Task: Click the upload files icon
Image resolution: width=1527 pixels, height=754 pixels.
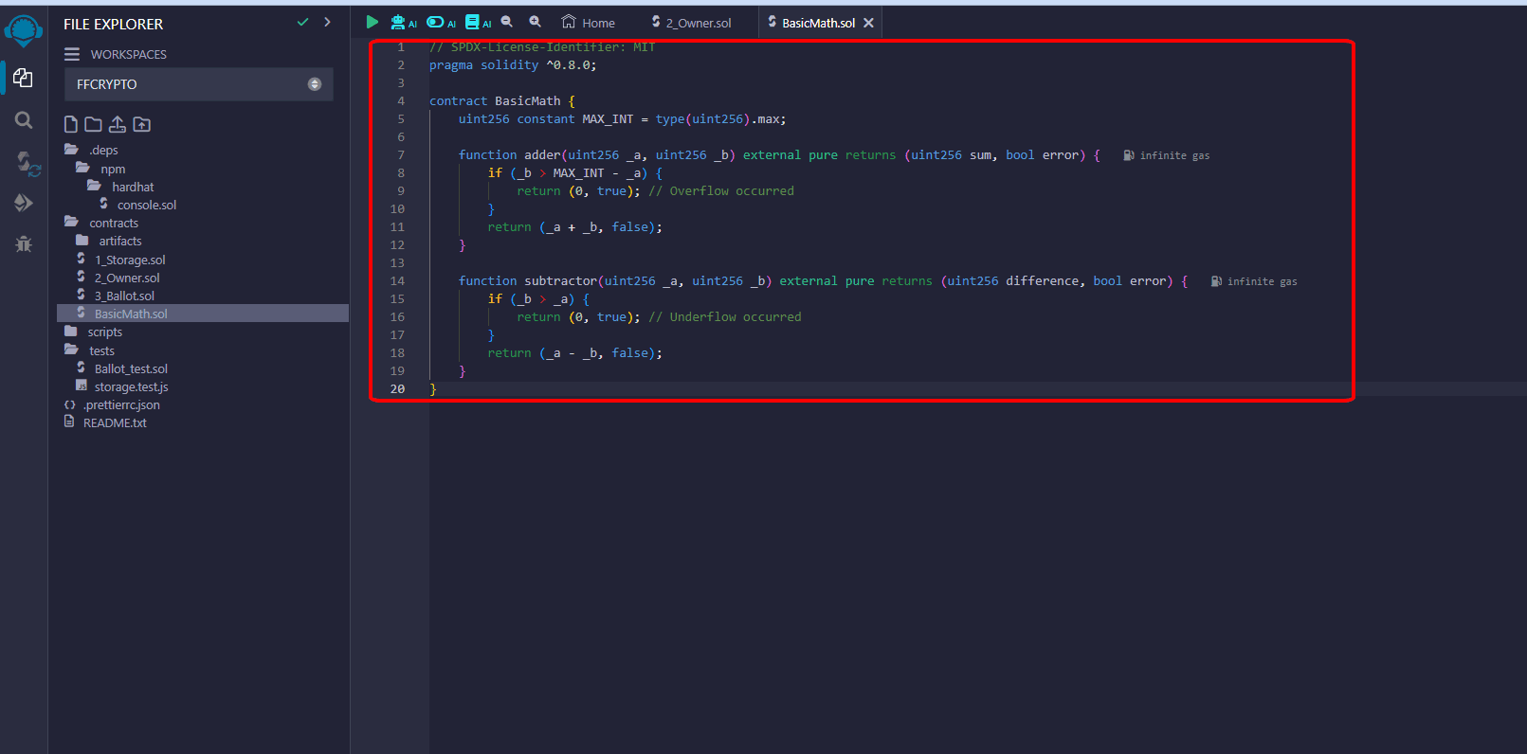Action: pyautogui.click(x=118, y=124)
